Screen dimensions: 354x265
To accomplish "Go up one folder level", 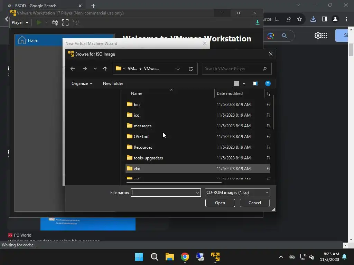I will (x=105, y=69).
